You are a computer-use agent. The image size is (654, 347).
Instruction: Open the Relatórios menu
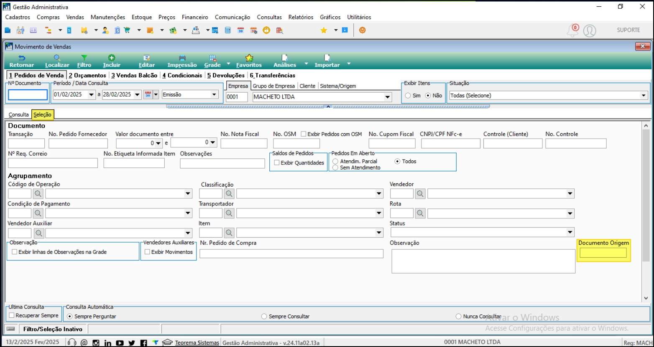coord(301,17)
